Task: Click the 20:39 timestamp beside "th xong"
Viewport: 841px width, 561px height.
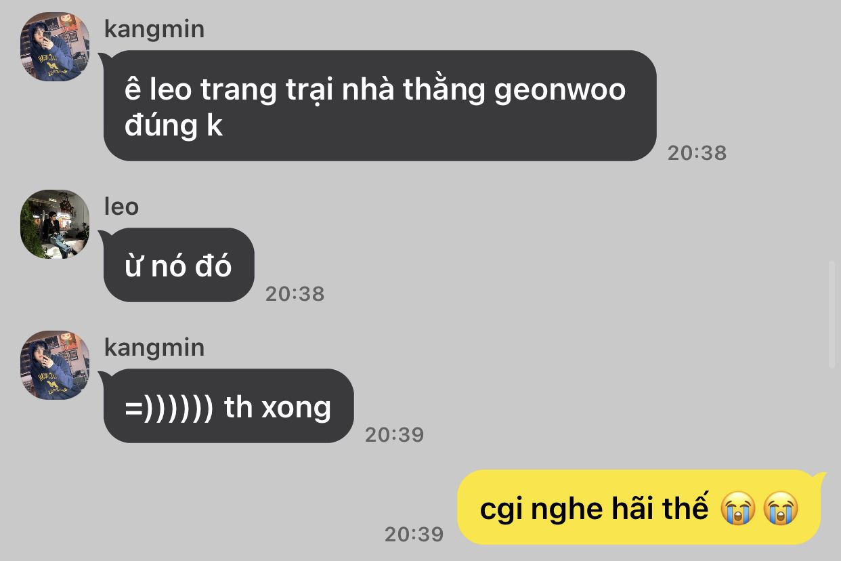Action: (394, 434)
